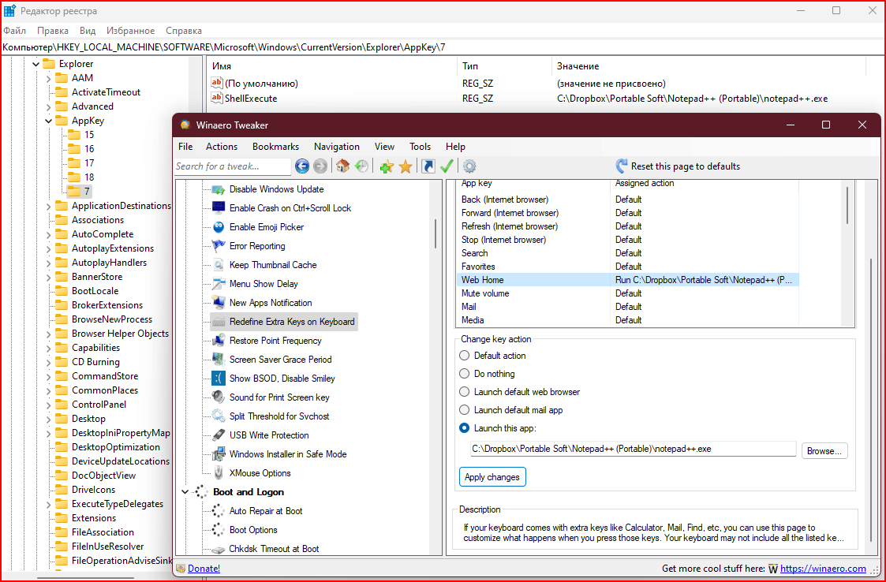This screenshot has height=582, width=886.
Task: Expand the ApplicationDestinations registry key
Action: (49, 206)
